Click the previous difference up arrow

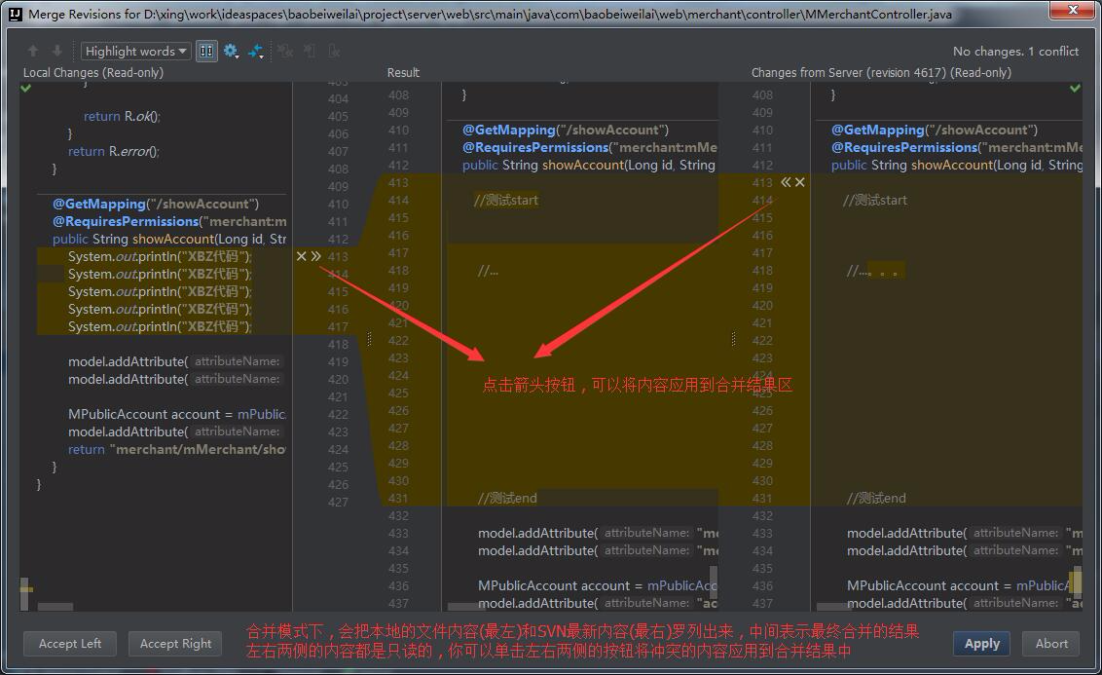pyautogui.click(x=32, y=50)
